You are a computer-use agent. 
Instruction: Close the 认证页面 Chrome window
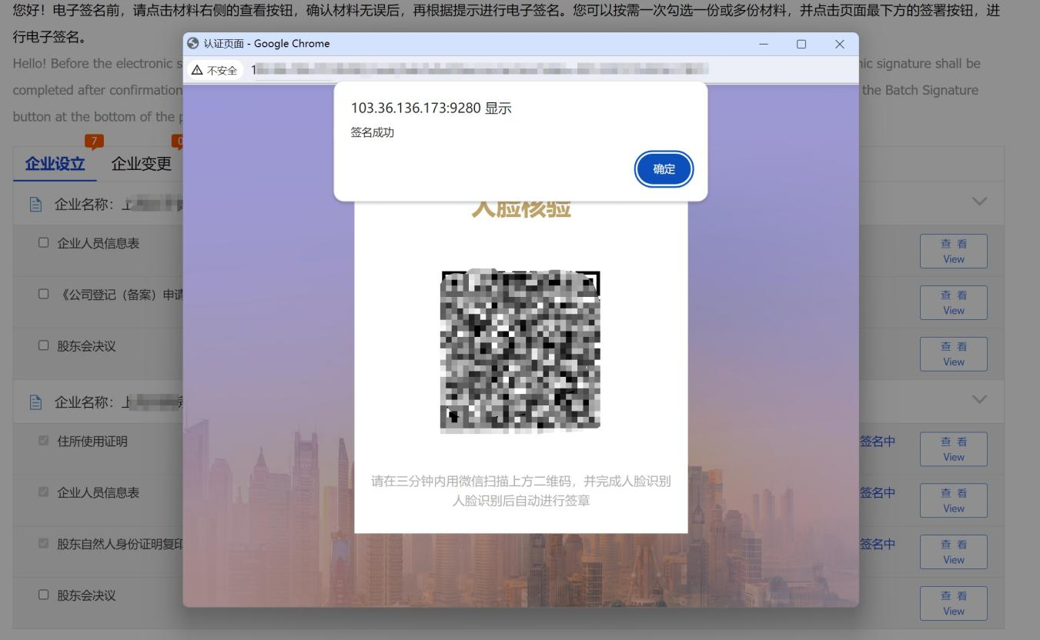(x=839, y=44)
